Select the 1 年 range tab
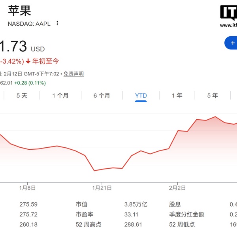Viewport: 237px width, 237px height. tap(177, 96)
